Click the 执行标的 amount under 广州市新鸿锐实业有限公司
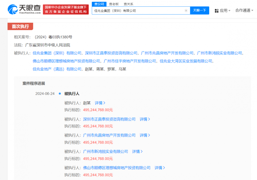257x180 pixels. [x=98, y=159]
